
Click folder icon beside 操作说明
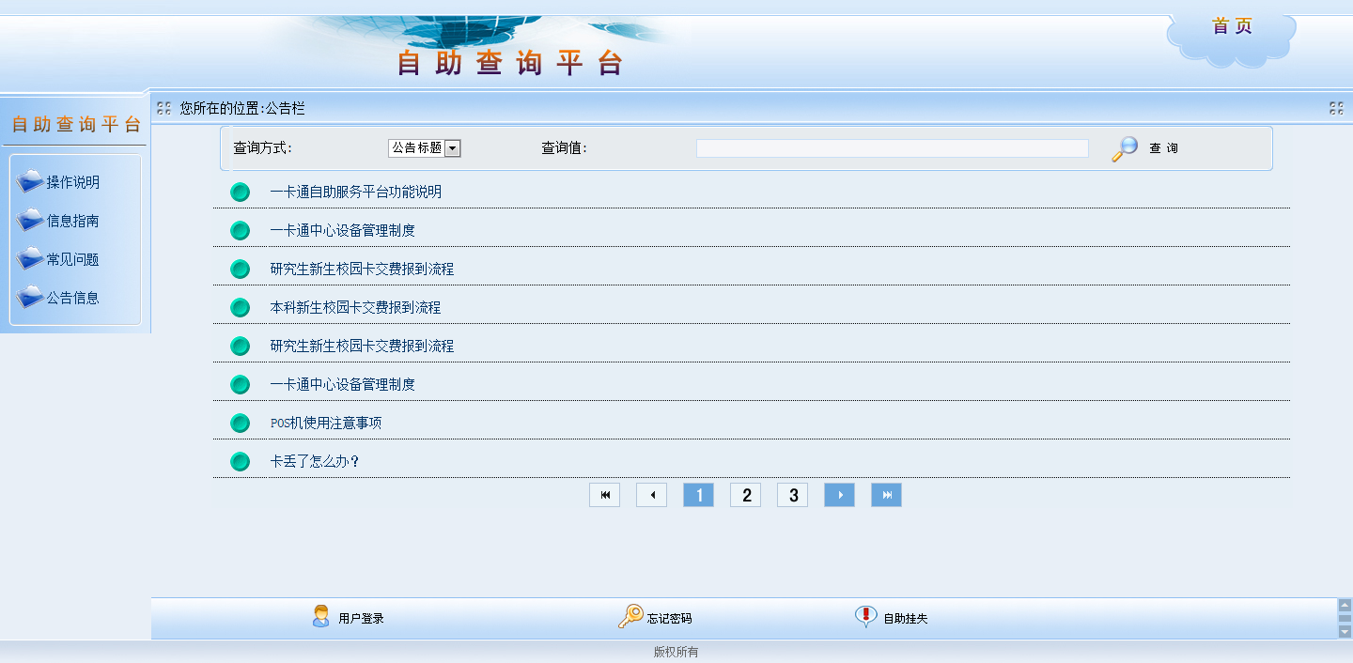point(30,182)
